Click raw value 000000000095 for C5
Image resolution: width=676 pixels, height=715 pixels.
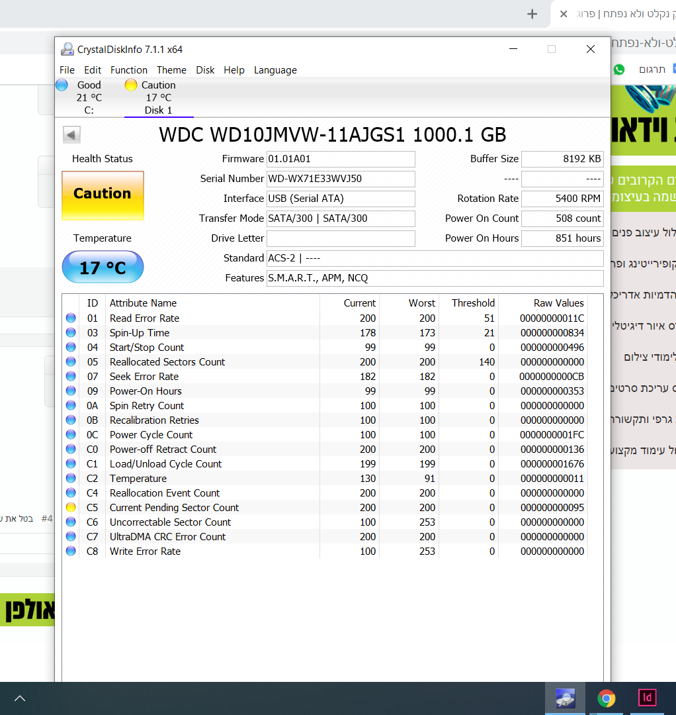[552, 508]
